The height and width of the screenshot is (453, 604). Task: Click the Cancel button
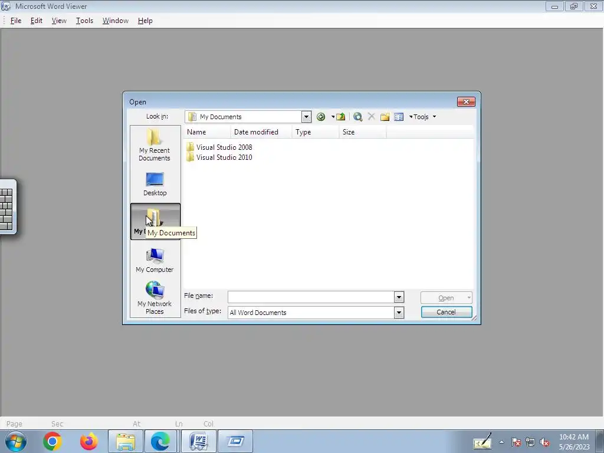pyautogui.click(x=447, y=312)
